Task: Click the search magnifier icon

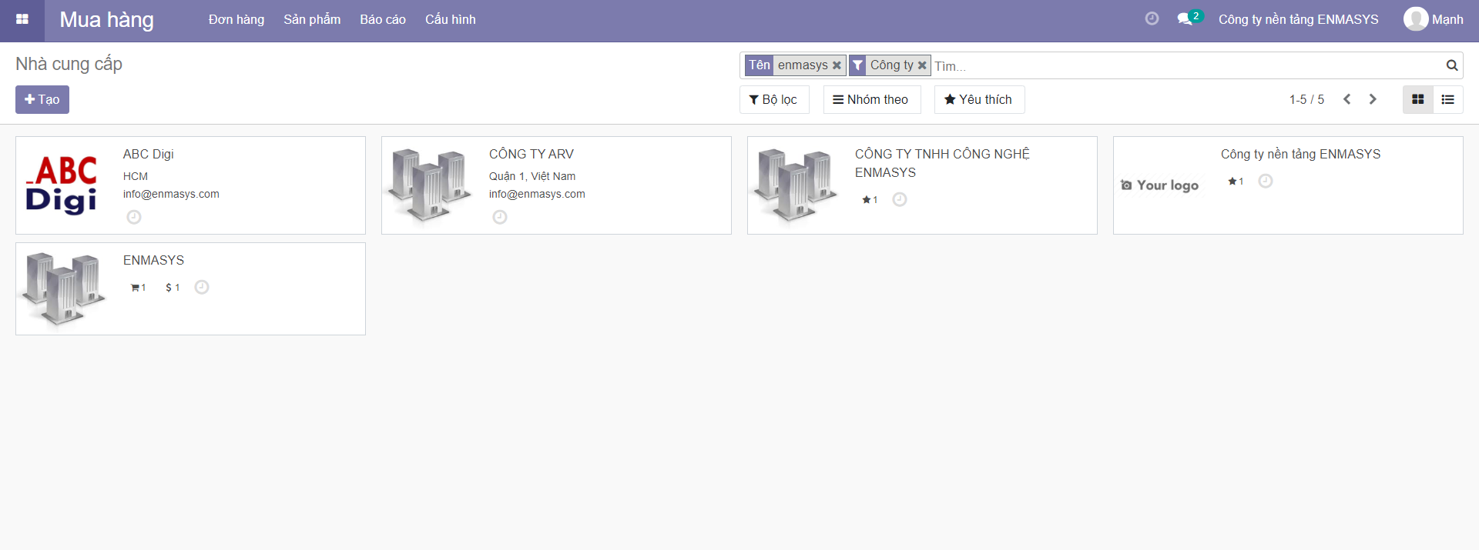Action: tap(1451, 65)
